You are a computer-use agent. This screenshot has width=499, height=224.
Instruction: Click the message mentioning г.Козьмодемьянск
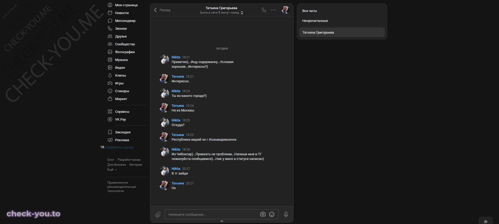(204, 139)
